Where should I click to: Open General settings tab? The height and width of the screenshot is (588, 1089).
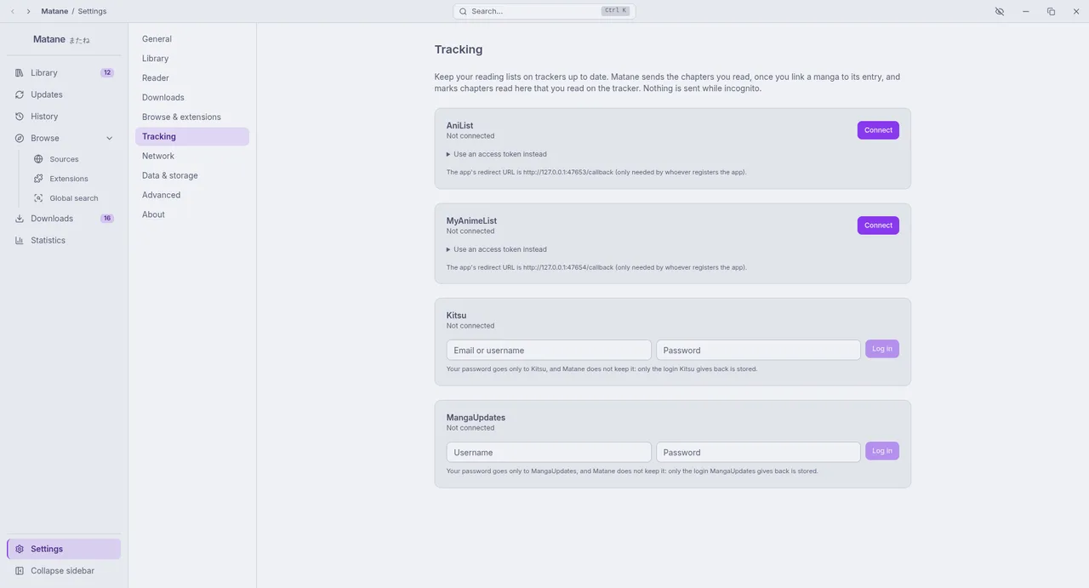[192, 39]
